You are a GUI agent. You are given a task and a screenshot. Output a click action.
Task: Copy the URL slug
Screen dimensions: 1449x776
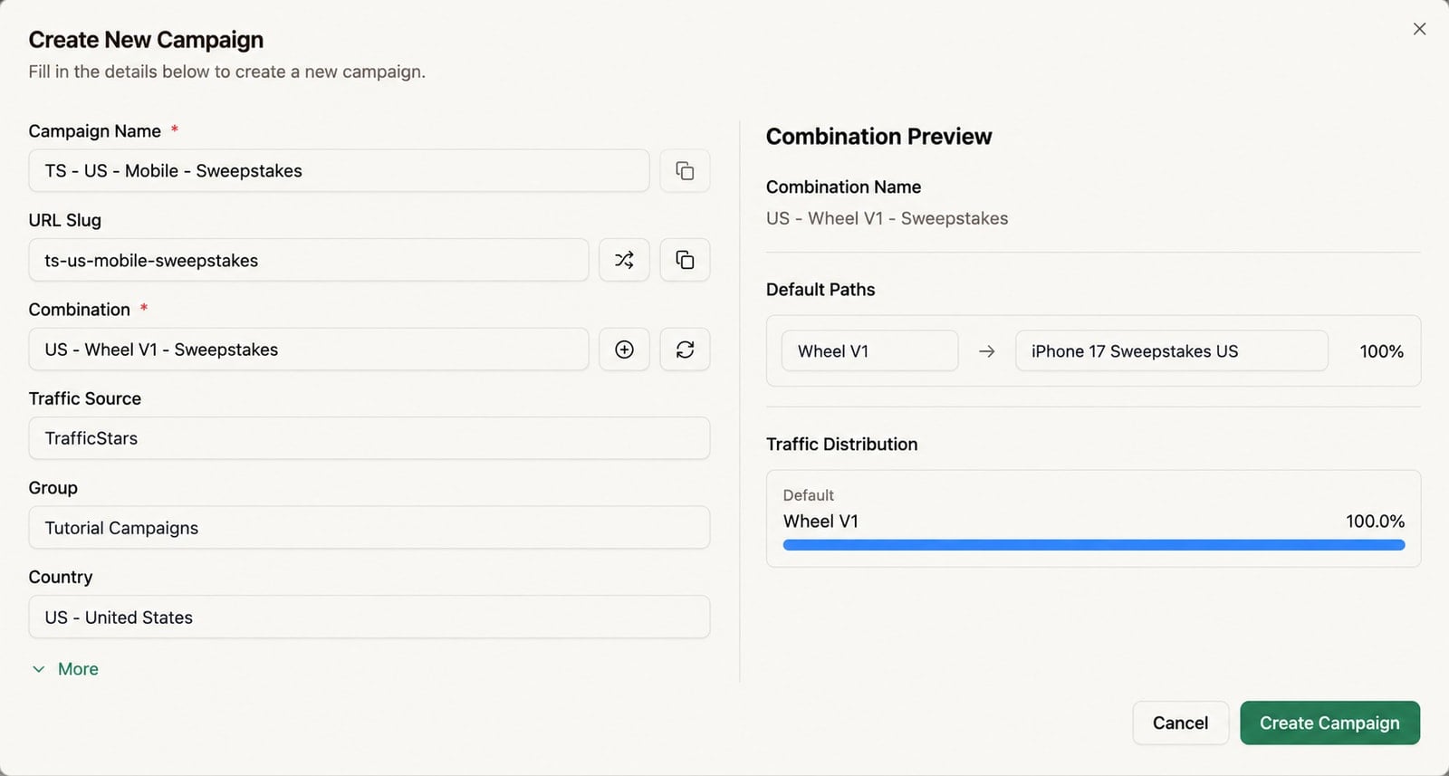685,260
